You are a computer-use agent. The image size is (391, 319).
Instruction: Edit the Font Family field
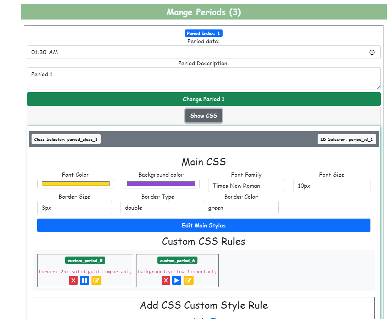[246, 186]
